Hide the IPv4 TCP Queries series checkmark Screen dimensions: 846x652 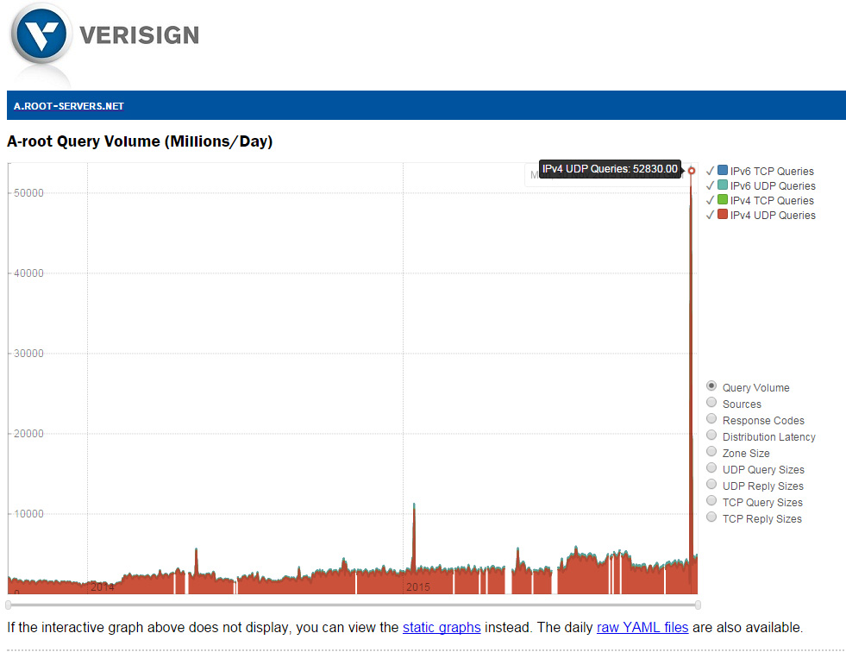(x=710, y=199)
